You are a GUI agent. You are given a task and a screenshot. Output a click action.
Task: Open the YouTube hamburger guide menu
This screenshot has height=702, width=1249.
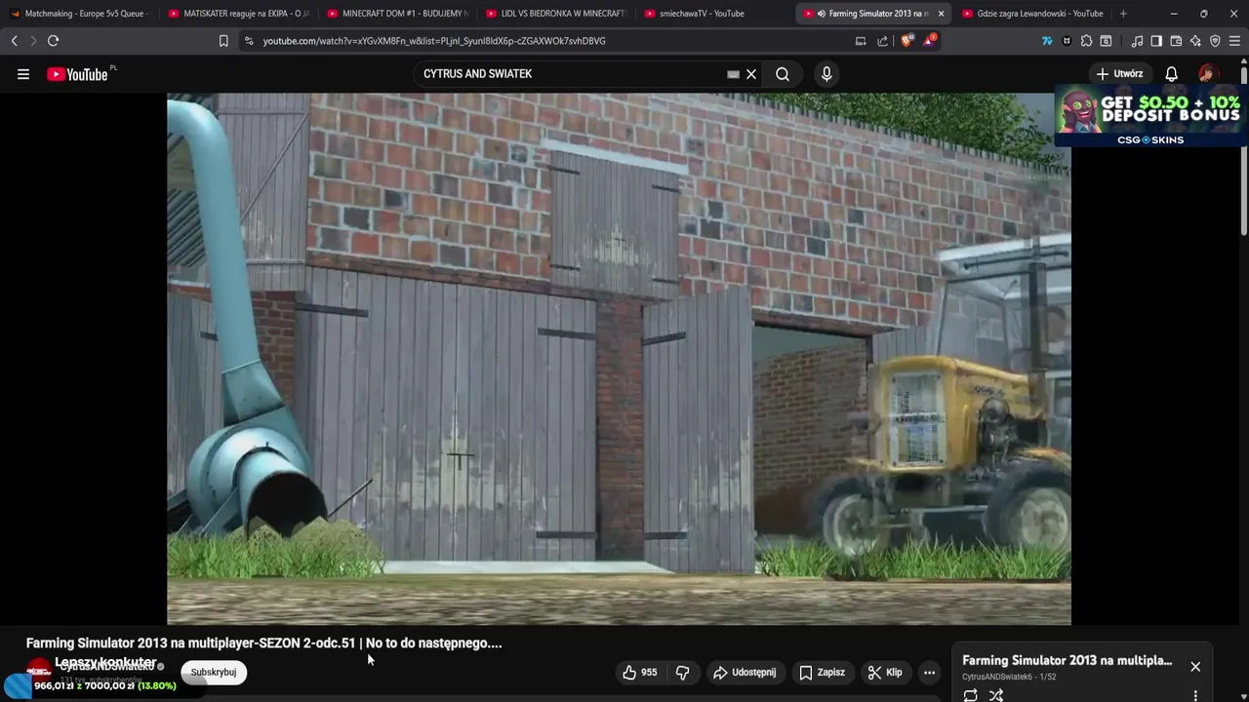(x=23, y=74)
